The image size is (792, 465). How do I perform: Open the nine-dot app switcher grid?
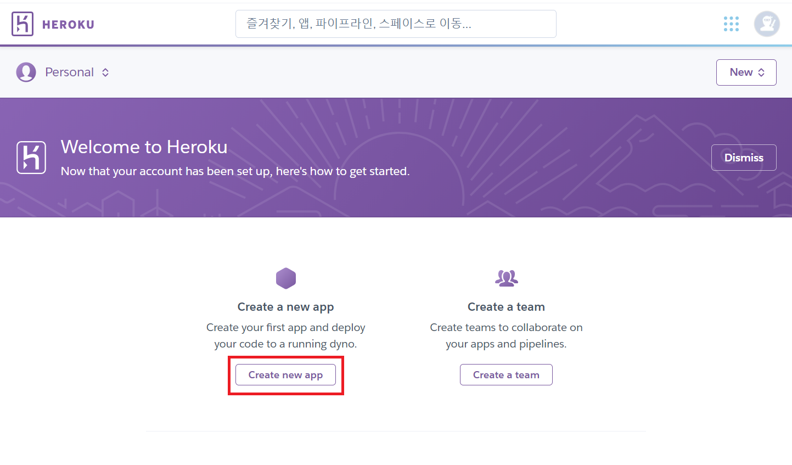click(x=731, y=24)
